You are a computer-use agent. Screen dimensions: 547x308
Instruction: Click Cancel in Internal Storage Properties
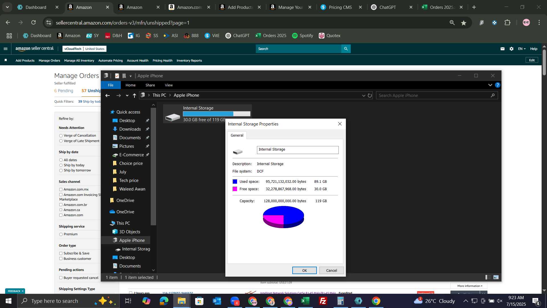tap(331, 270)
